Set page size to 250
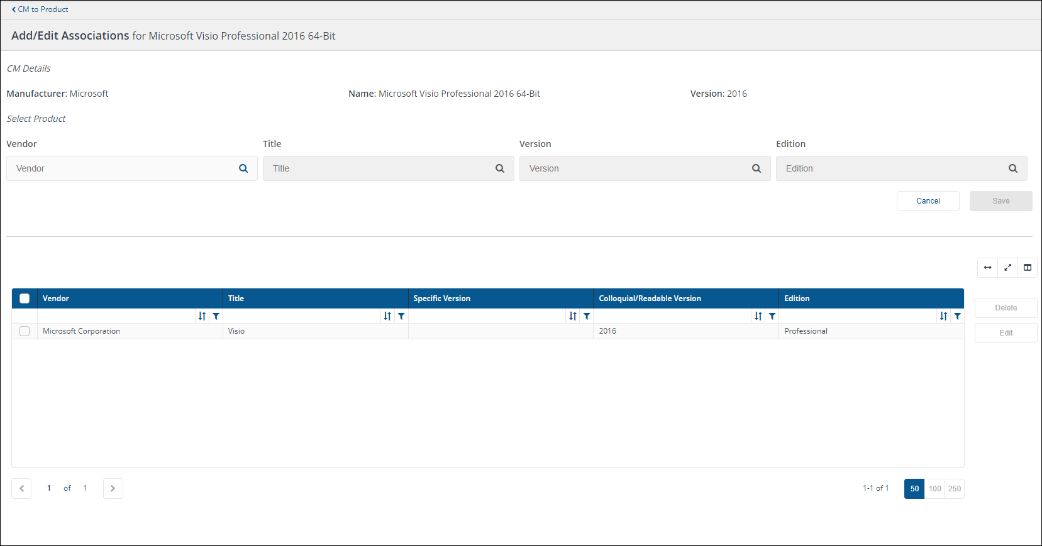 (955, 489)
